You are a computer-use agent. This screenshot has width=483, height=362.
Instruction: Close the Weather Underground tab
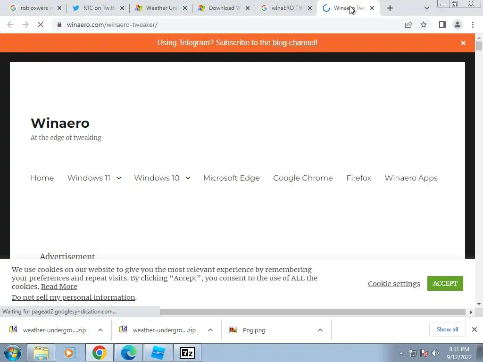(185, 8)
